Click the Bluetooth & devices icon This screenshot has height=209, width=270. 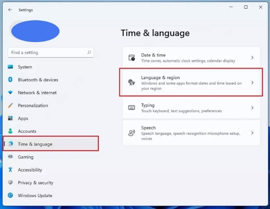coord(10,80)
